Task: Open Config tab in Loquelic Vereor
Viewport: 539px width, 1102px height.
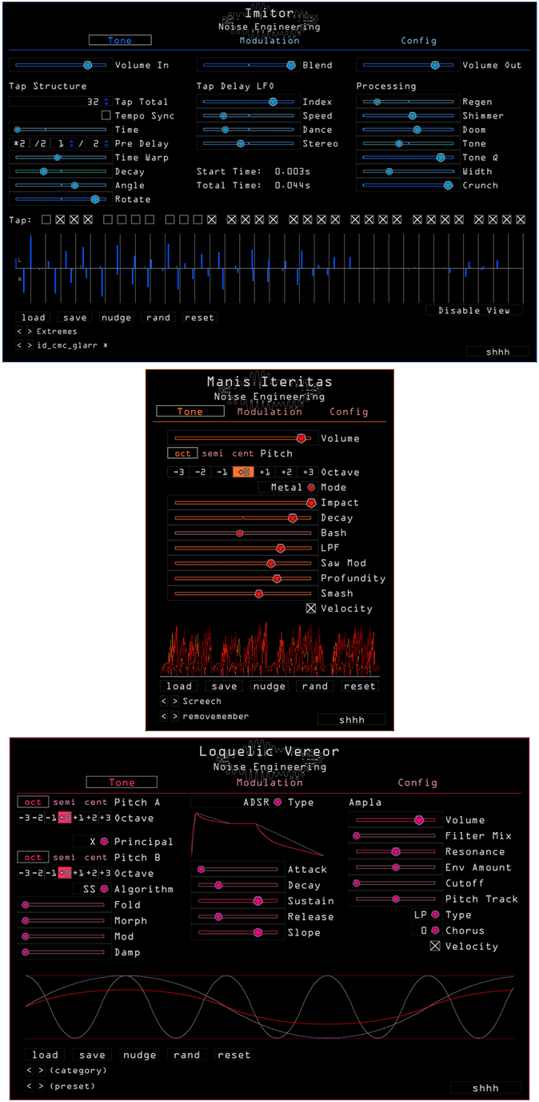Action: click(x=417, y=782)
